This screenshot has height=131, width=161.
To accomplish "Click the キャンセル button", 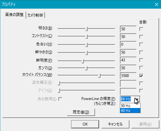I will coord(115,124).
